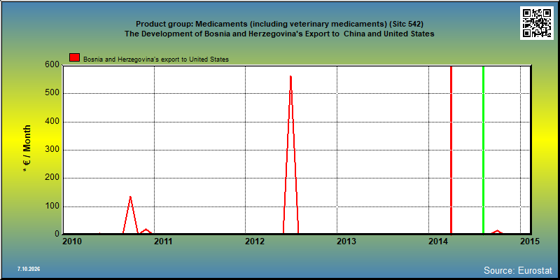Click the date stamp 7.10.2026
Image resolution: width=560 pixels, height=280 pixels.
pyautogui.click(x=29, y=269)
